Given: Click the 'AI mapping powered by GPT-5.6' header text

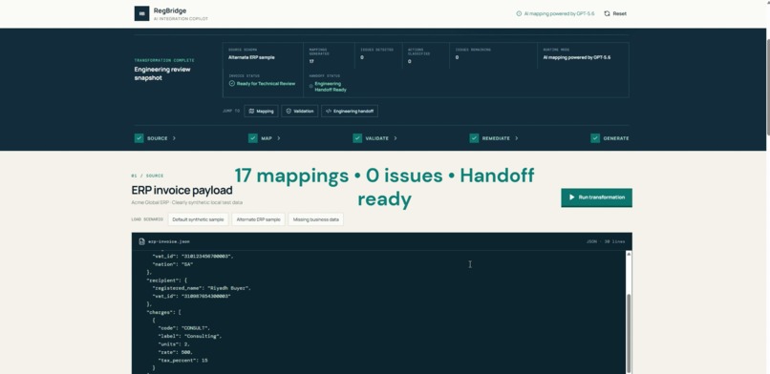Looking at the screenshot, I should coord(559,13).
